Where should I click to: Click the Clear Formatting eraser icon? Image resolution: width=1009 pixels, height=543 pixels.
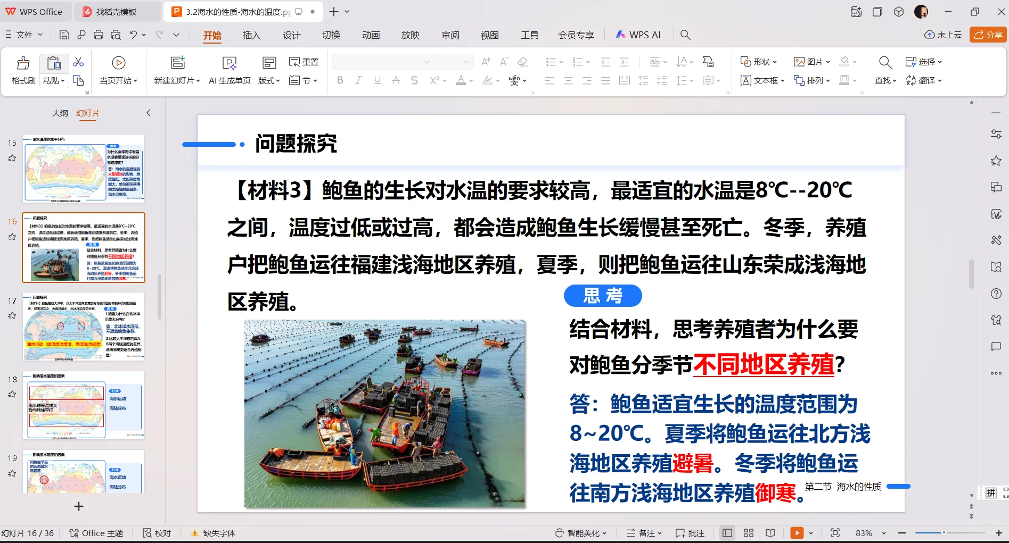pyautogui.click(x=523, y=62)
